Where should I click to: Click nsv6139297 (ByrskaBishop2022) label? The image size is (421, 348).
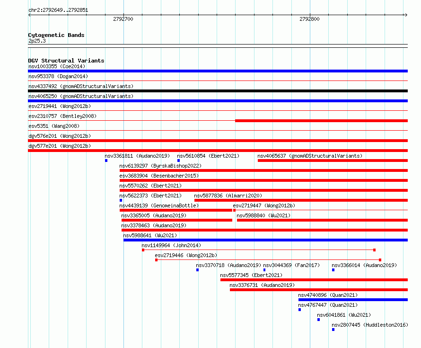[160, 166]
